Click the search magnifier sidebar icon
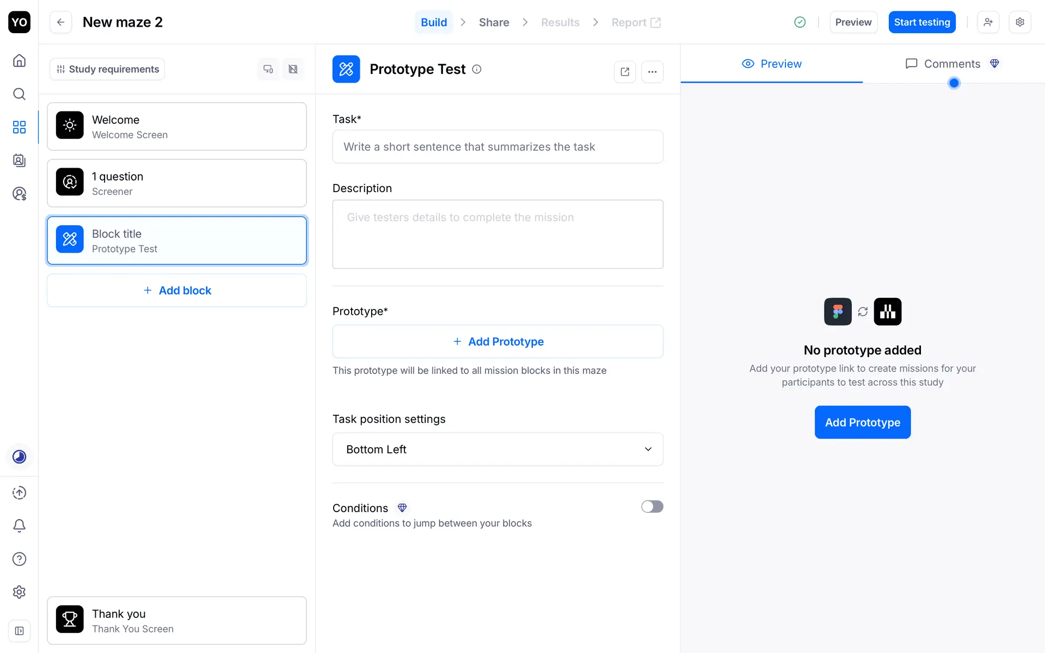1045x653 pixels. coord(19,94)
